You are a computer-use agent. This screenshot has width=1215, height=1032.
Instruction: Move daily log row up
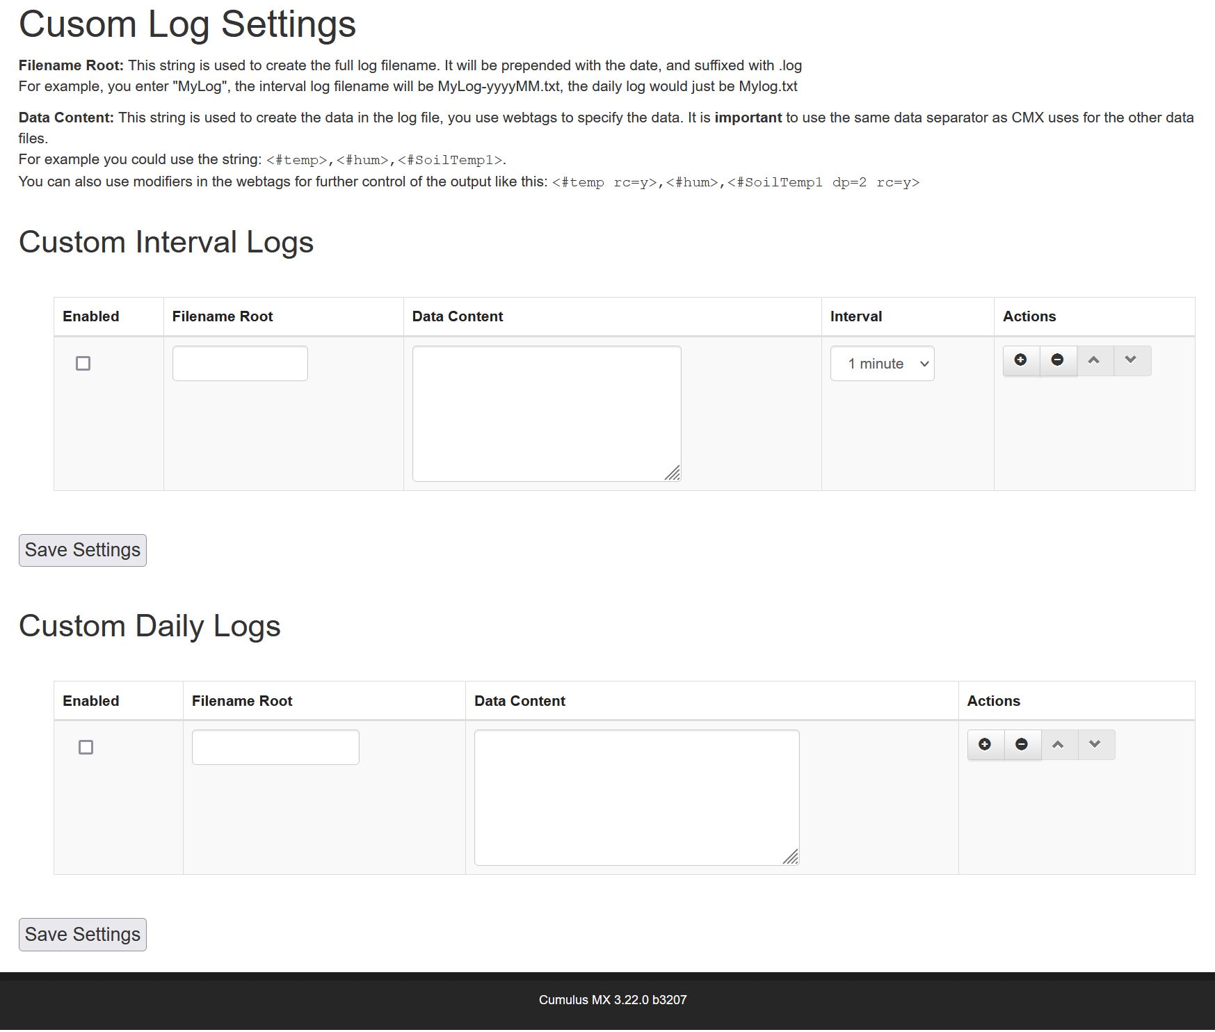(1059, 745)
